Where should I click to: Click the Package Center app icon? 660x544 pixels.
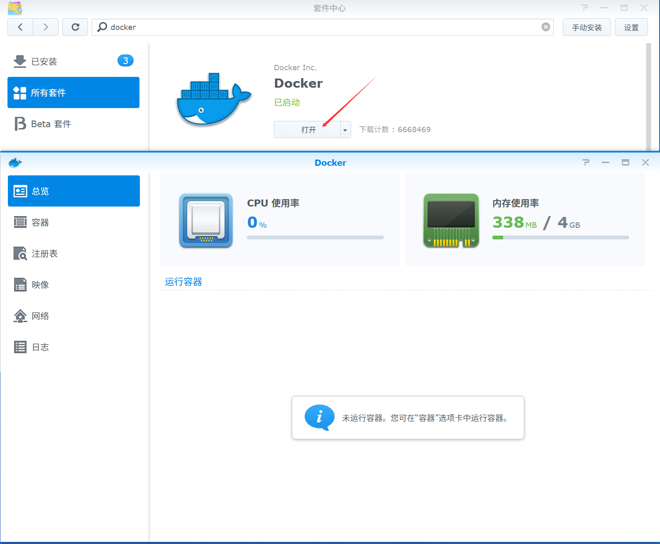tap(15, 8)
